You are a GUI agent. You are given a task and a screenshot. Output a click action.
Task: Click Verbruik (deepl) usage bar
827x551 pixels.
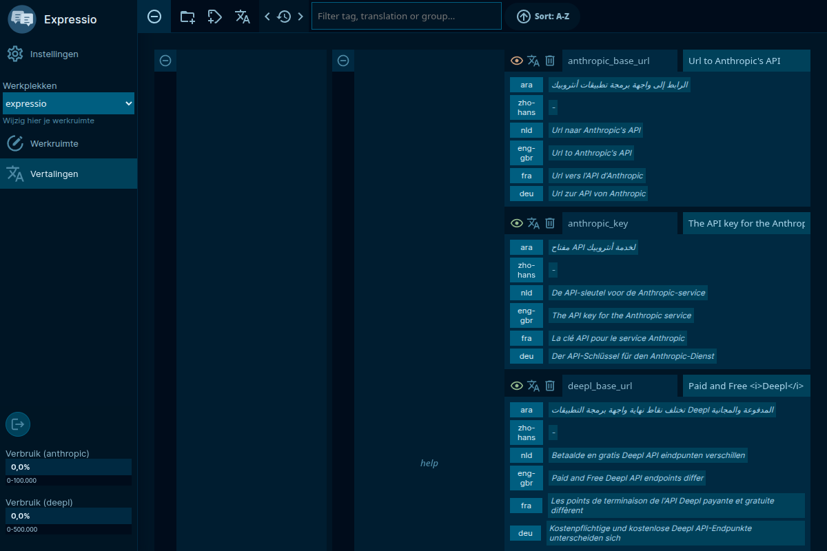coord(68,516)
